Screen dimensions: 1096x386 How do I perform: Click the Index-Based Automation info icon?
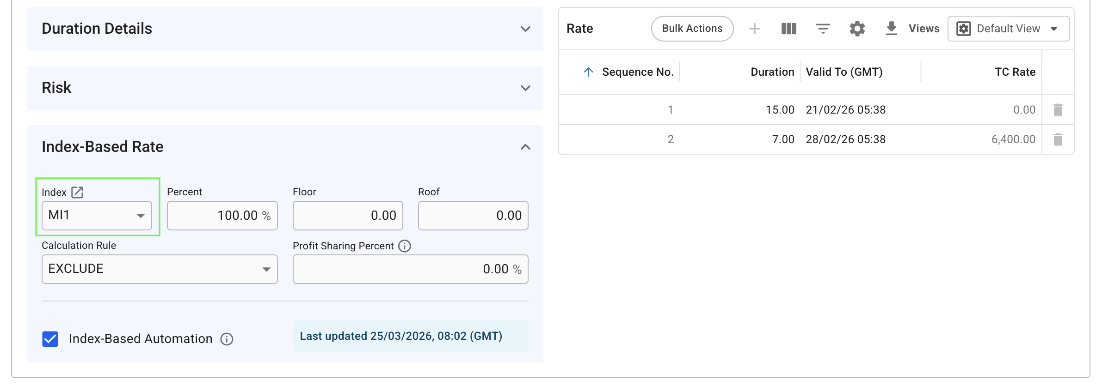(x=227, y=339)
